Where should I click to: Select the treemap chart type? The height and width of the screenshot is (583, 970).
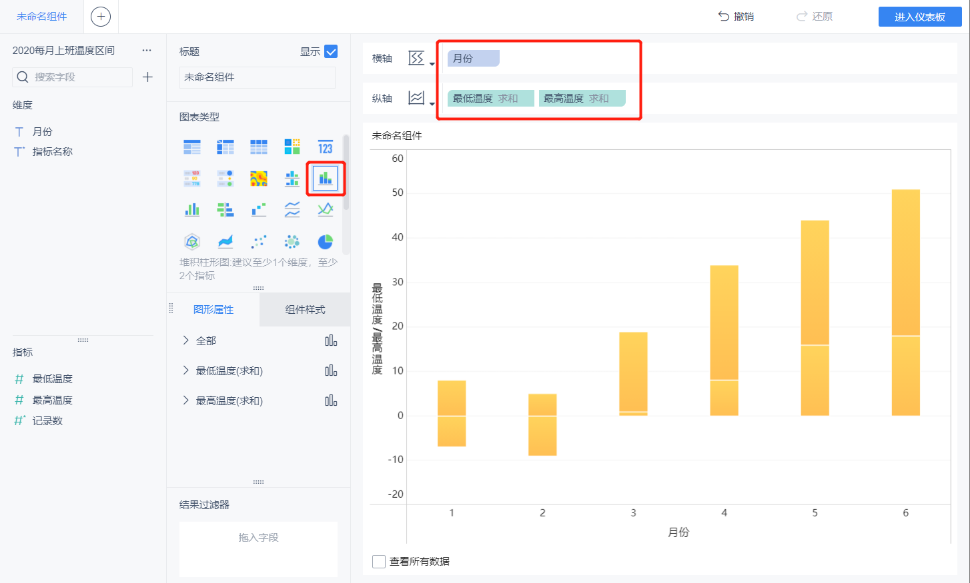point(292,147)
